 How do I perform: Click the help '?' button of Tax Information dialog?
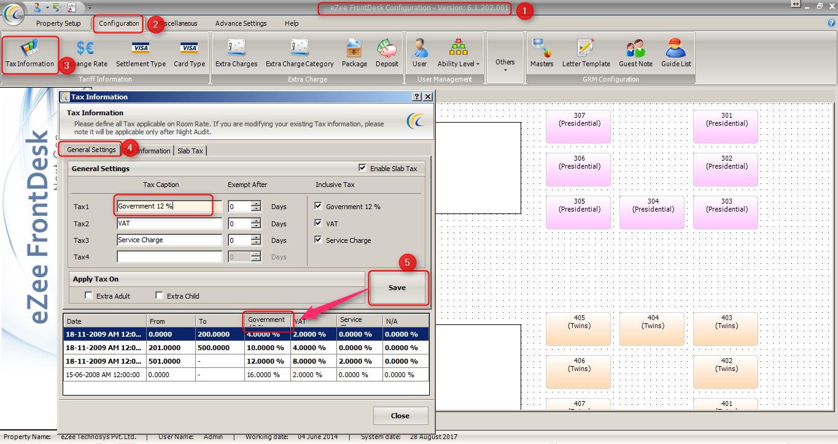pos(417,97)
